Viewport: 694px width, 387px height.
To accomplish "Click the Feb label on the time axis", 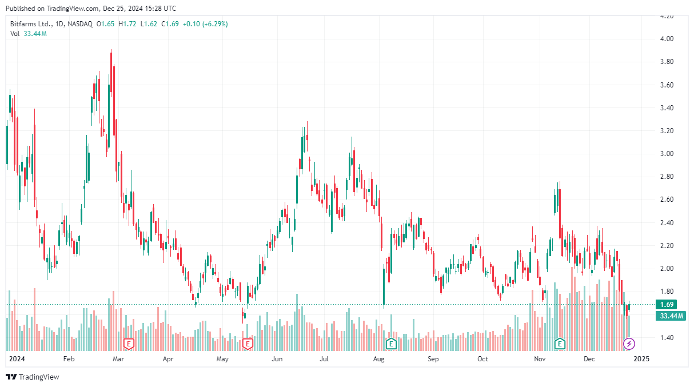I will click(x=69, y=359).
